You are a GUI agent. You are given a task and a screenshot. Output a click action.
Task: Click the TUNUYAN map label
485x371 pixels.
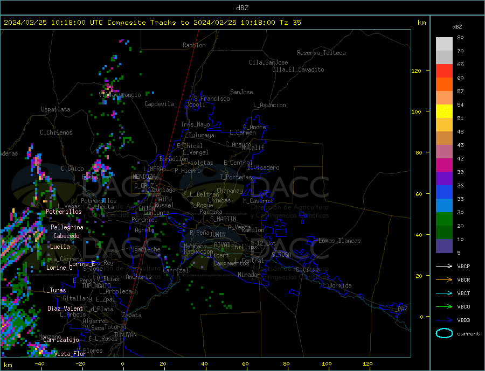pos(125,335)
